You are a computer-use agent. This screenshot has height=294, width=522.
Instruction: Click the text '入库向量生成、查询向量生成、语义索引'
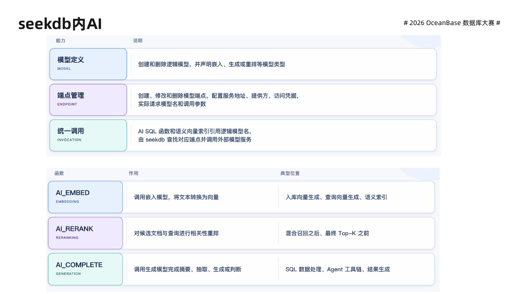(336, 197)
